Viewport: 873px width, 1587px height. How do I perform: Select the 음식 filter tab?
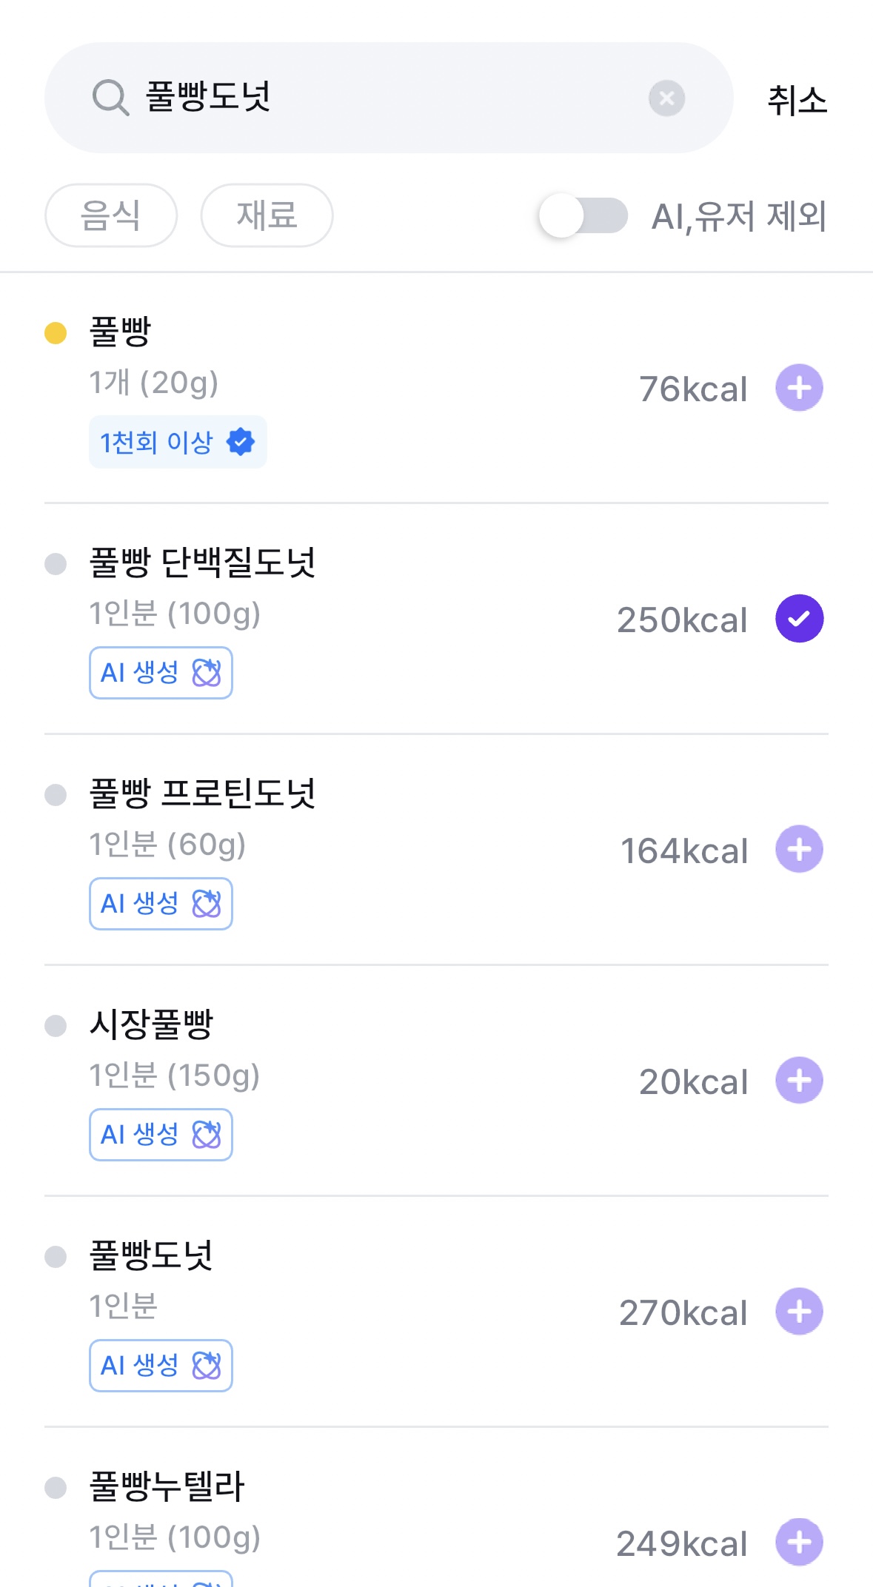click(111, 215)
